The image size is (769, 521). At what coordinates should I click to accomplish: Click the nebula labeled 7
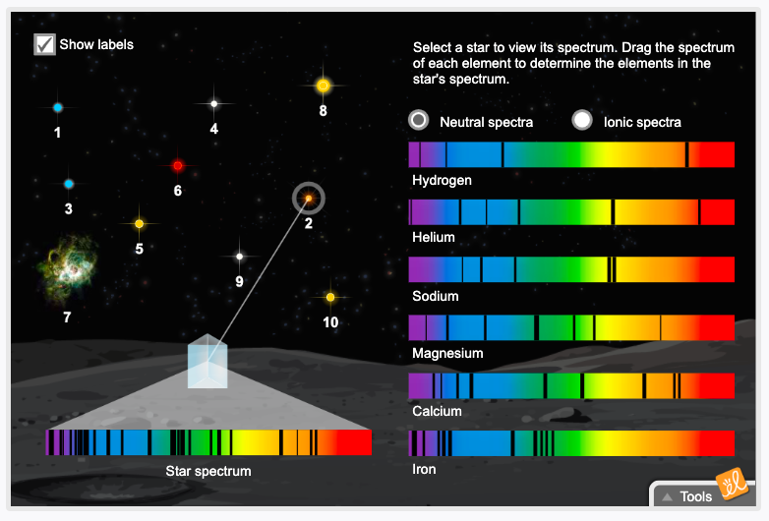pos(65,274)
